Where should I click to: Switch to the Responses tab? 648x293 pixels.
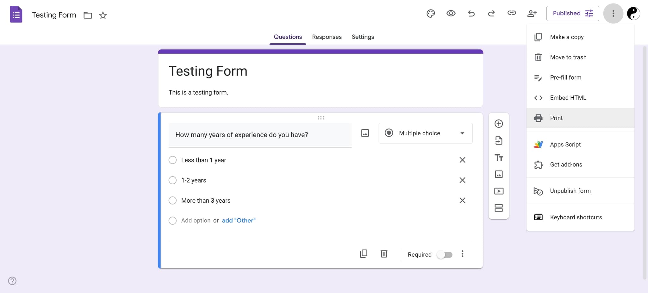coord(327,37)
